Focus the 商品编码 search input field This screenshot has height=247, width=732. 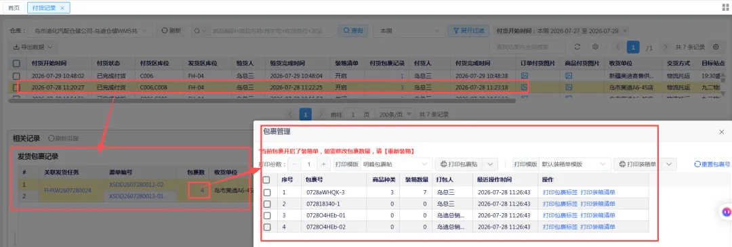click(272, 30)
